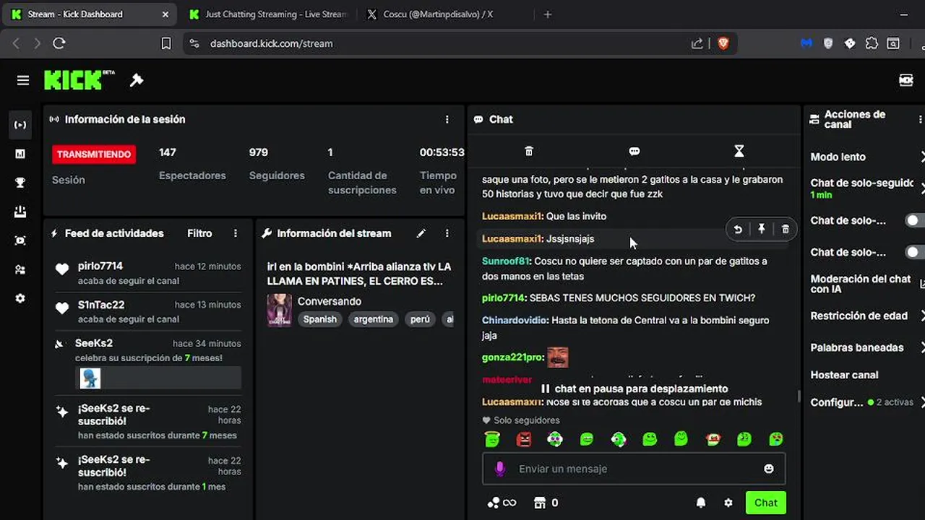
Task: Click the perú tag
Action: (420, 319)
